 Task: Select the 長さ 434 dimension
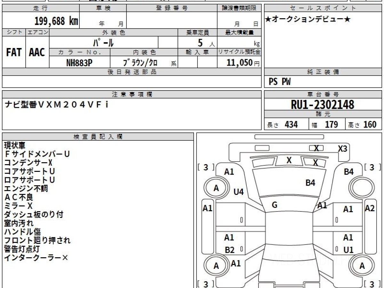(x=282, y=124)
